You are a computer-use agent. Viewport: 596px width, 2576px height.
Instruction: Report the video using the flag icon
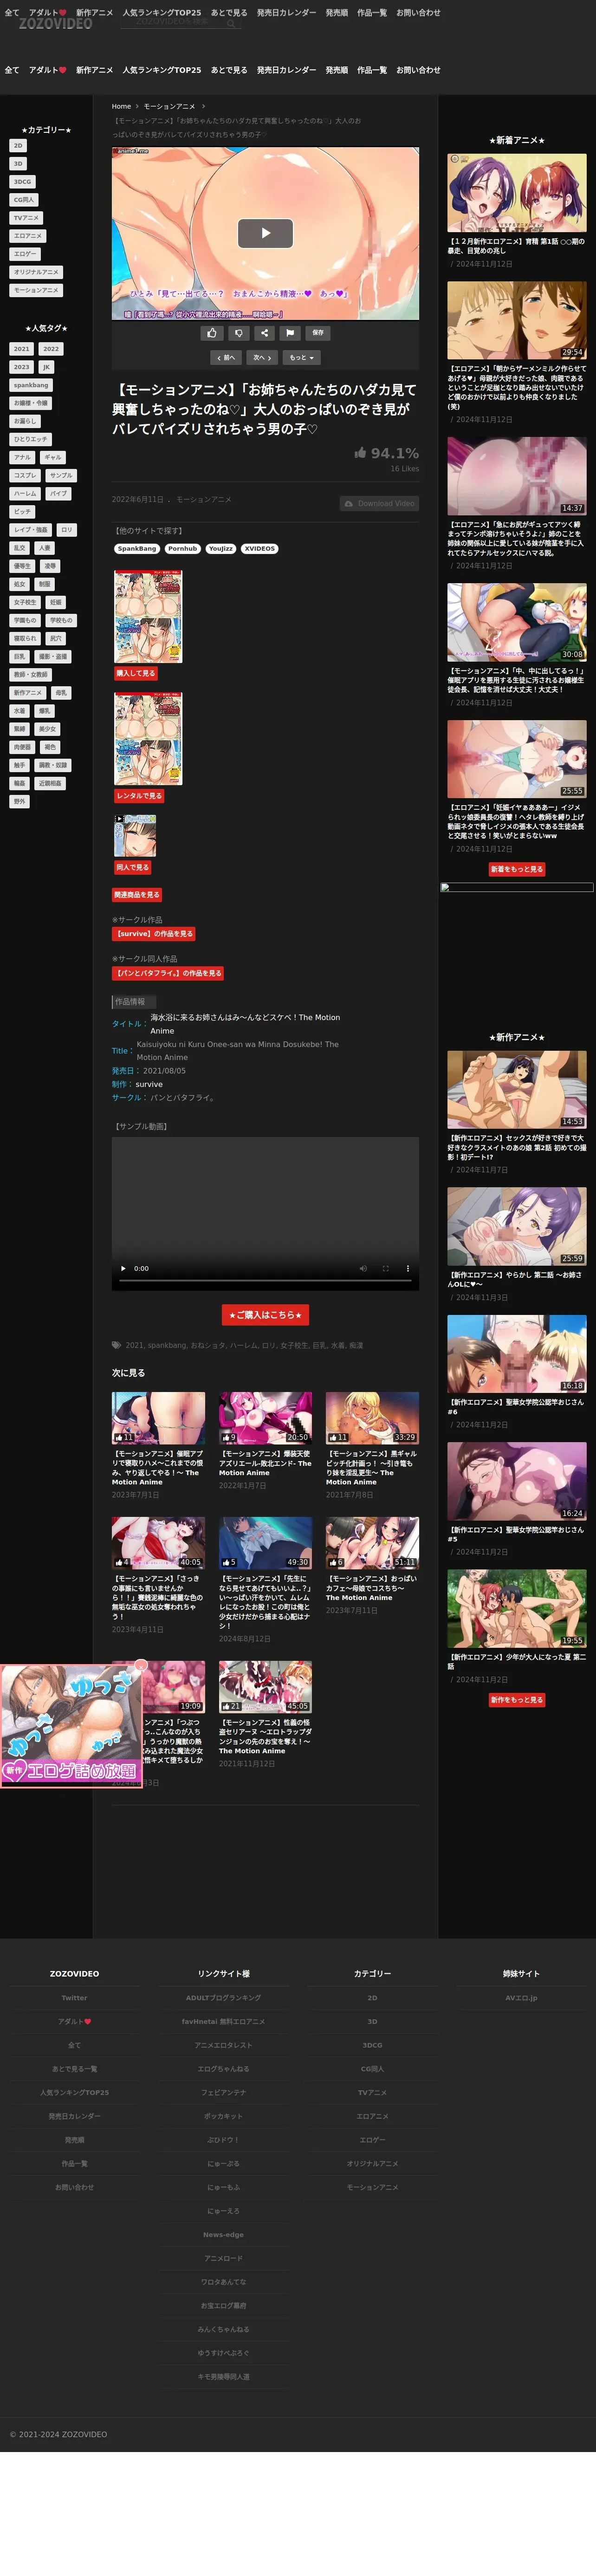pos(290,333)
